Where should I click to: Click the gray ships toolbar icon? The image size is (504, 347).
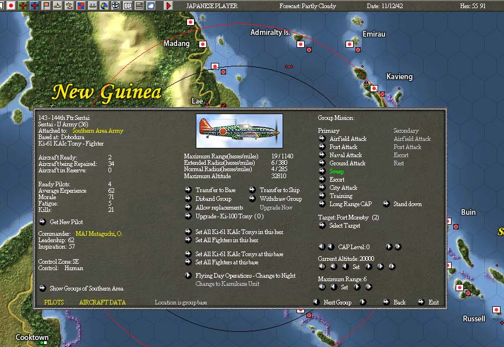point(92,5)
